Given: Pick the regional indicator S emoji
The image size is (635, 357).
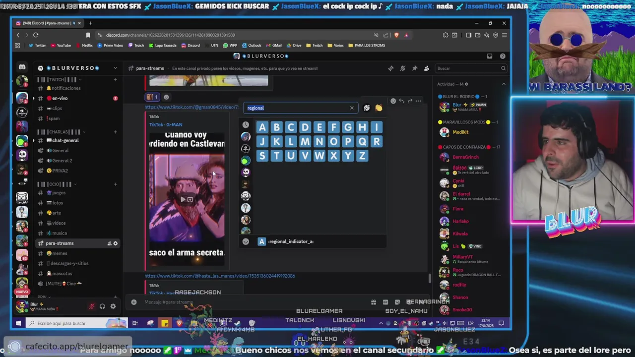Looking at the screenshot, I should click(262, 156).
